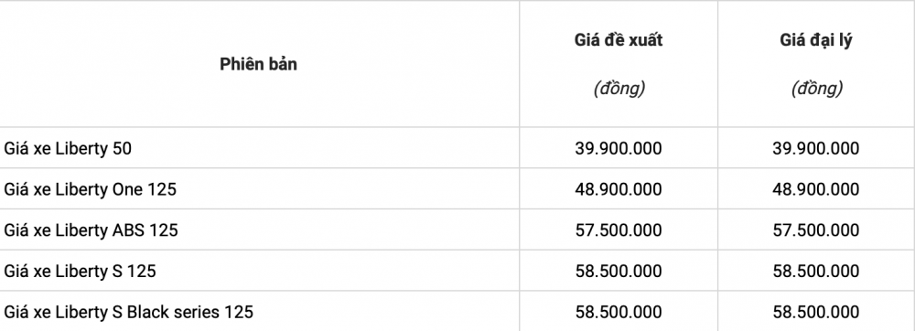Click Liberty 50 dealer price 39.900.000

point(816,149)
